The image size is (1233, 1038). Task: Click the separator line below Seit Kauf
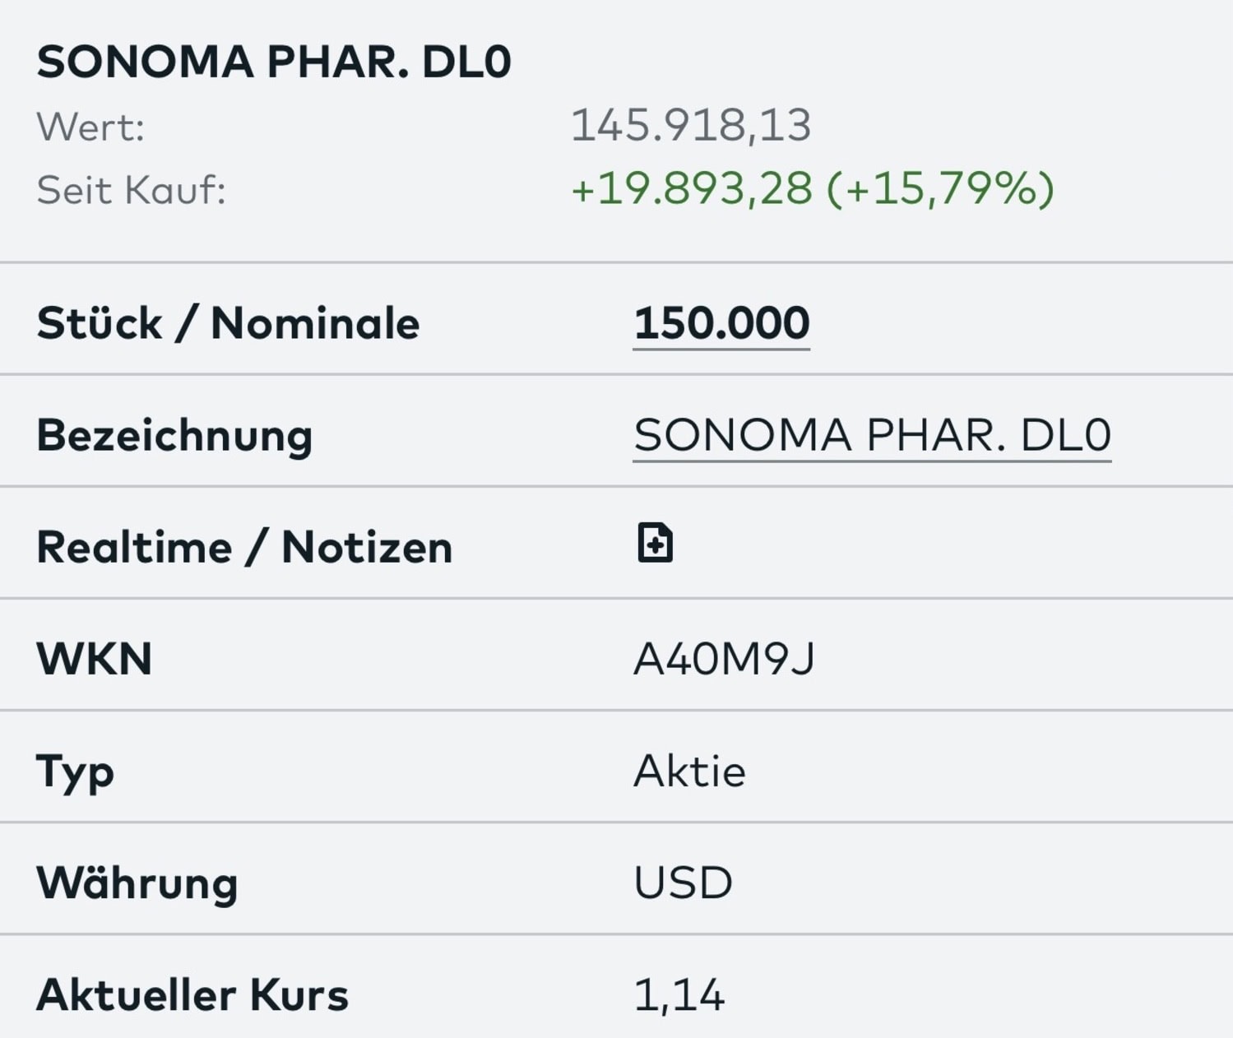tap(616, 262)
